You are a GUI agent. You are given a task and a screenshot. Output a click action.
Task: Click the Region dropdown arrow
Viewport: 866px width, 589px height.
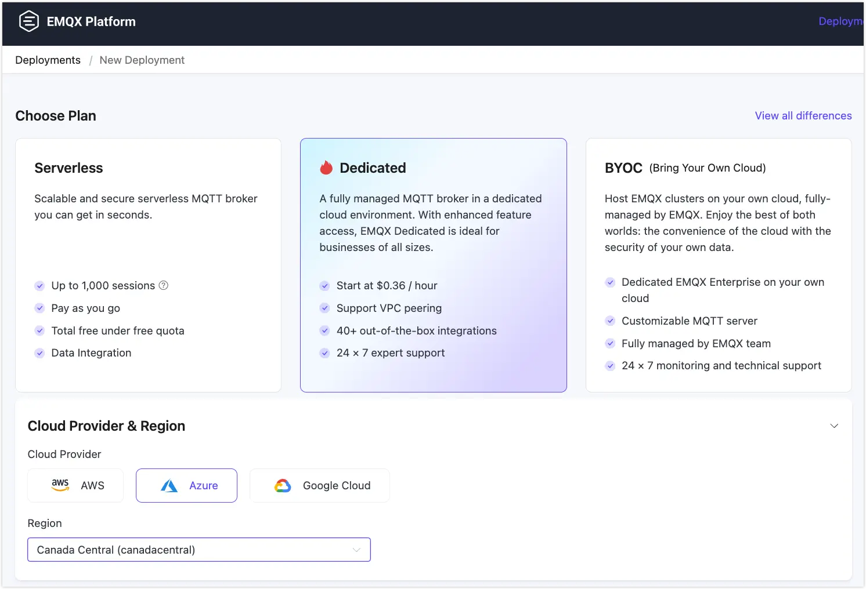click(356, 550)
